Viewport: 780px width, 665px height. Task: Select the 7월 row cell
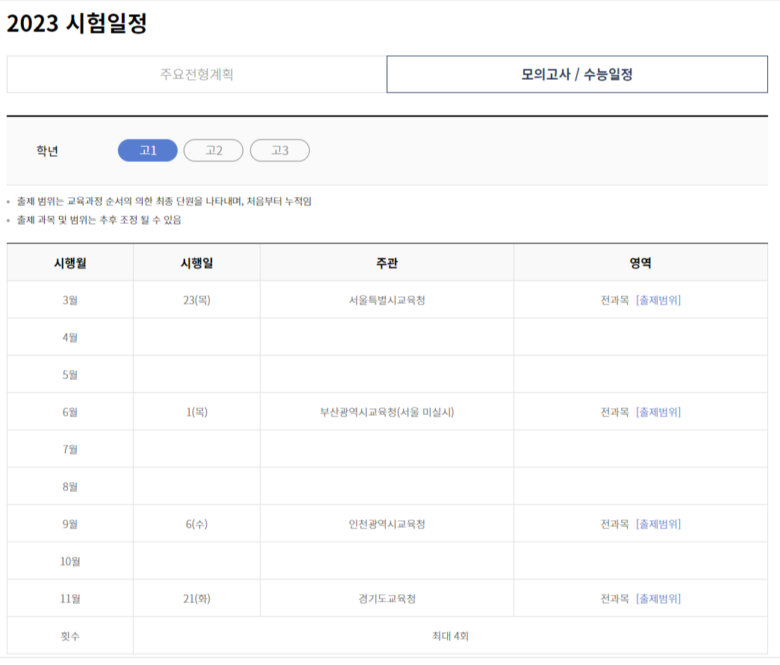(x=70, y=449)
